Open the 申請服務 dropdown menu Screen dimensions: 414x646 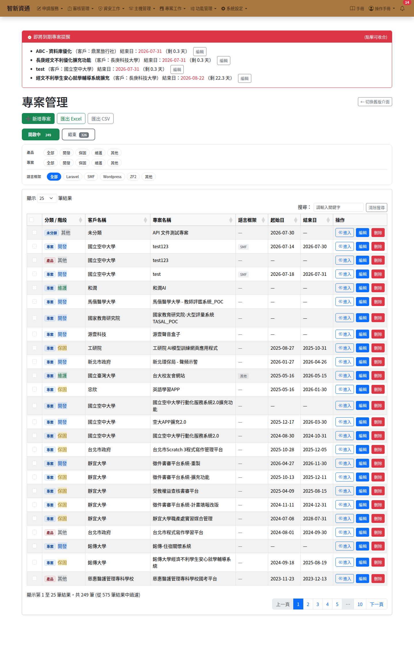[50, 9]
